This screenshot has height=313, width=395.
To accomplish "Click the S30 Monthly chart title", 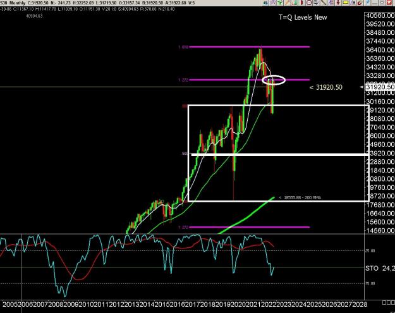I will (13, 3).
